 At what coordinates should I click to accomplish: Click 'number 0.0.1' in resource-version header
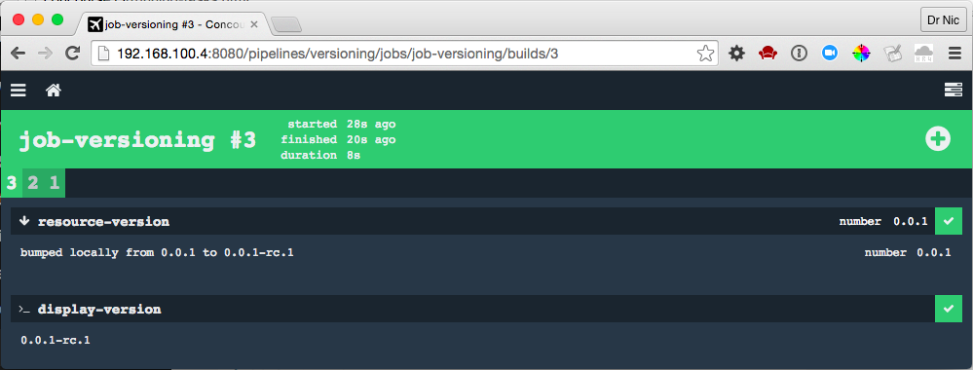(x=883, y=222)
